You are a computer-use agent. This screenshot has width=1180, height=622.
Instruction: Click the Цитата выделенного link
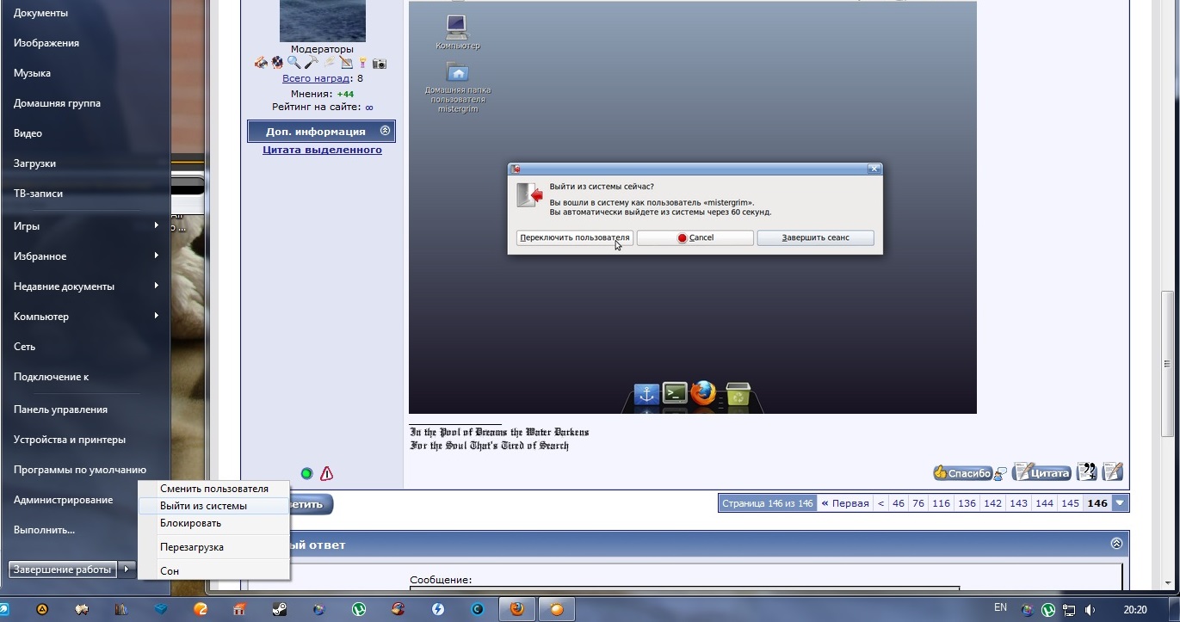(x=322, y=150)
